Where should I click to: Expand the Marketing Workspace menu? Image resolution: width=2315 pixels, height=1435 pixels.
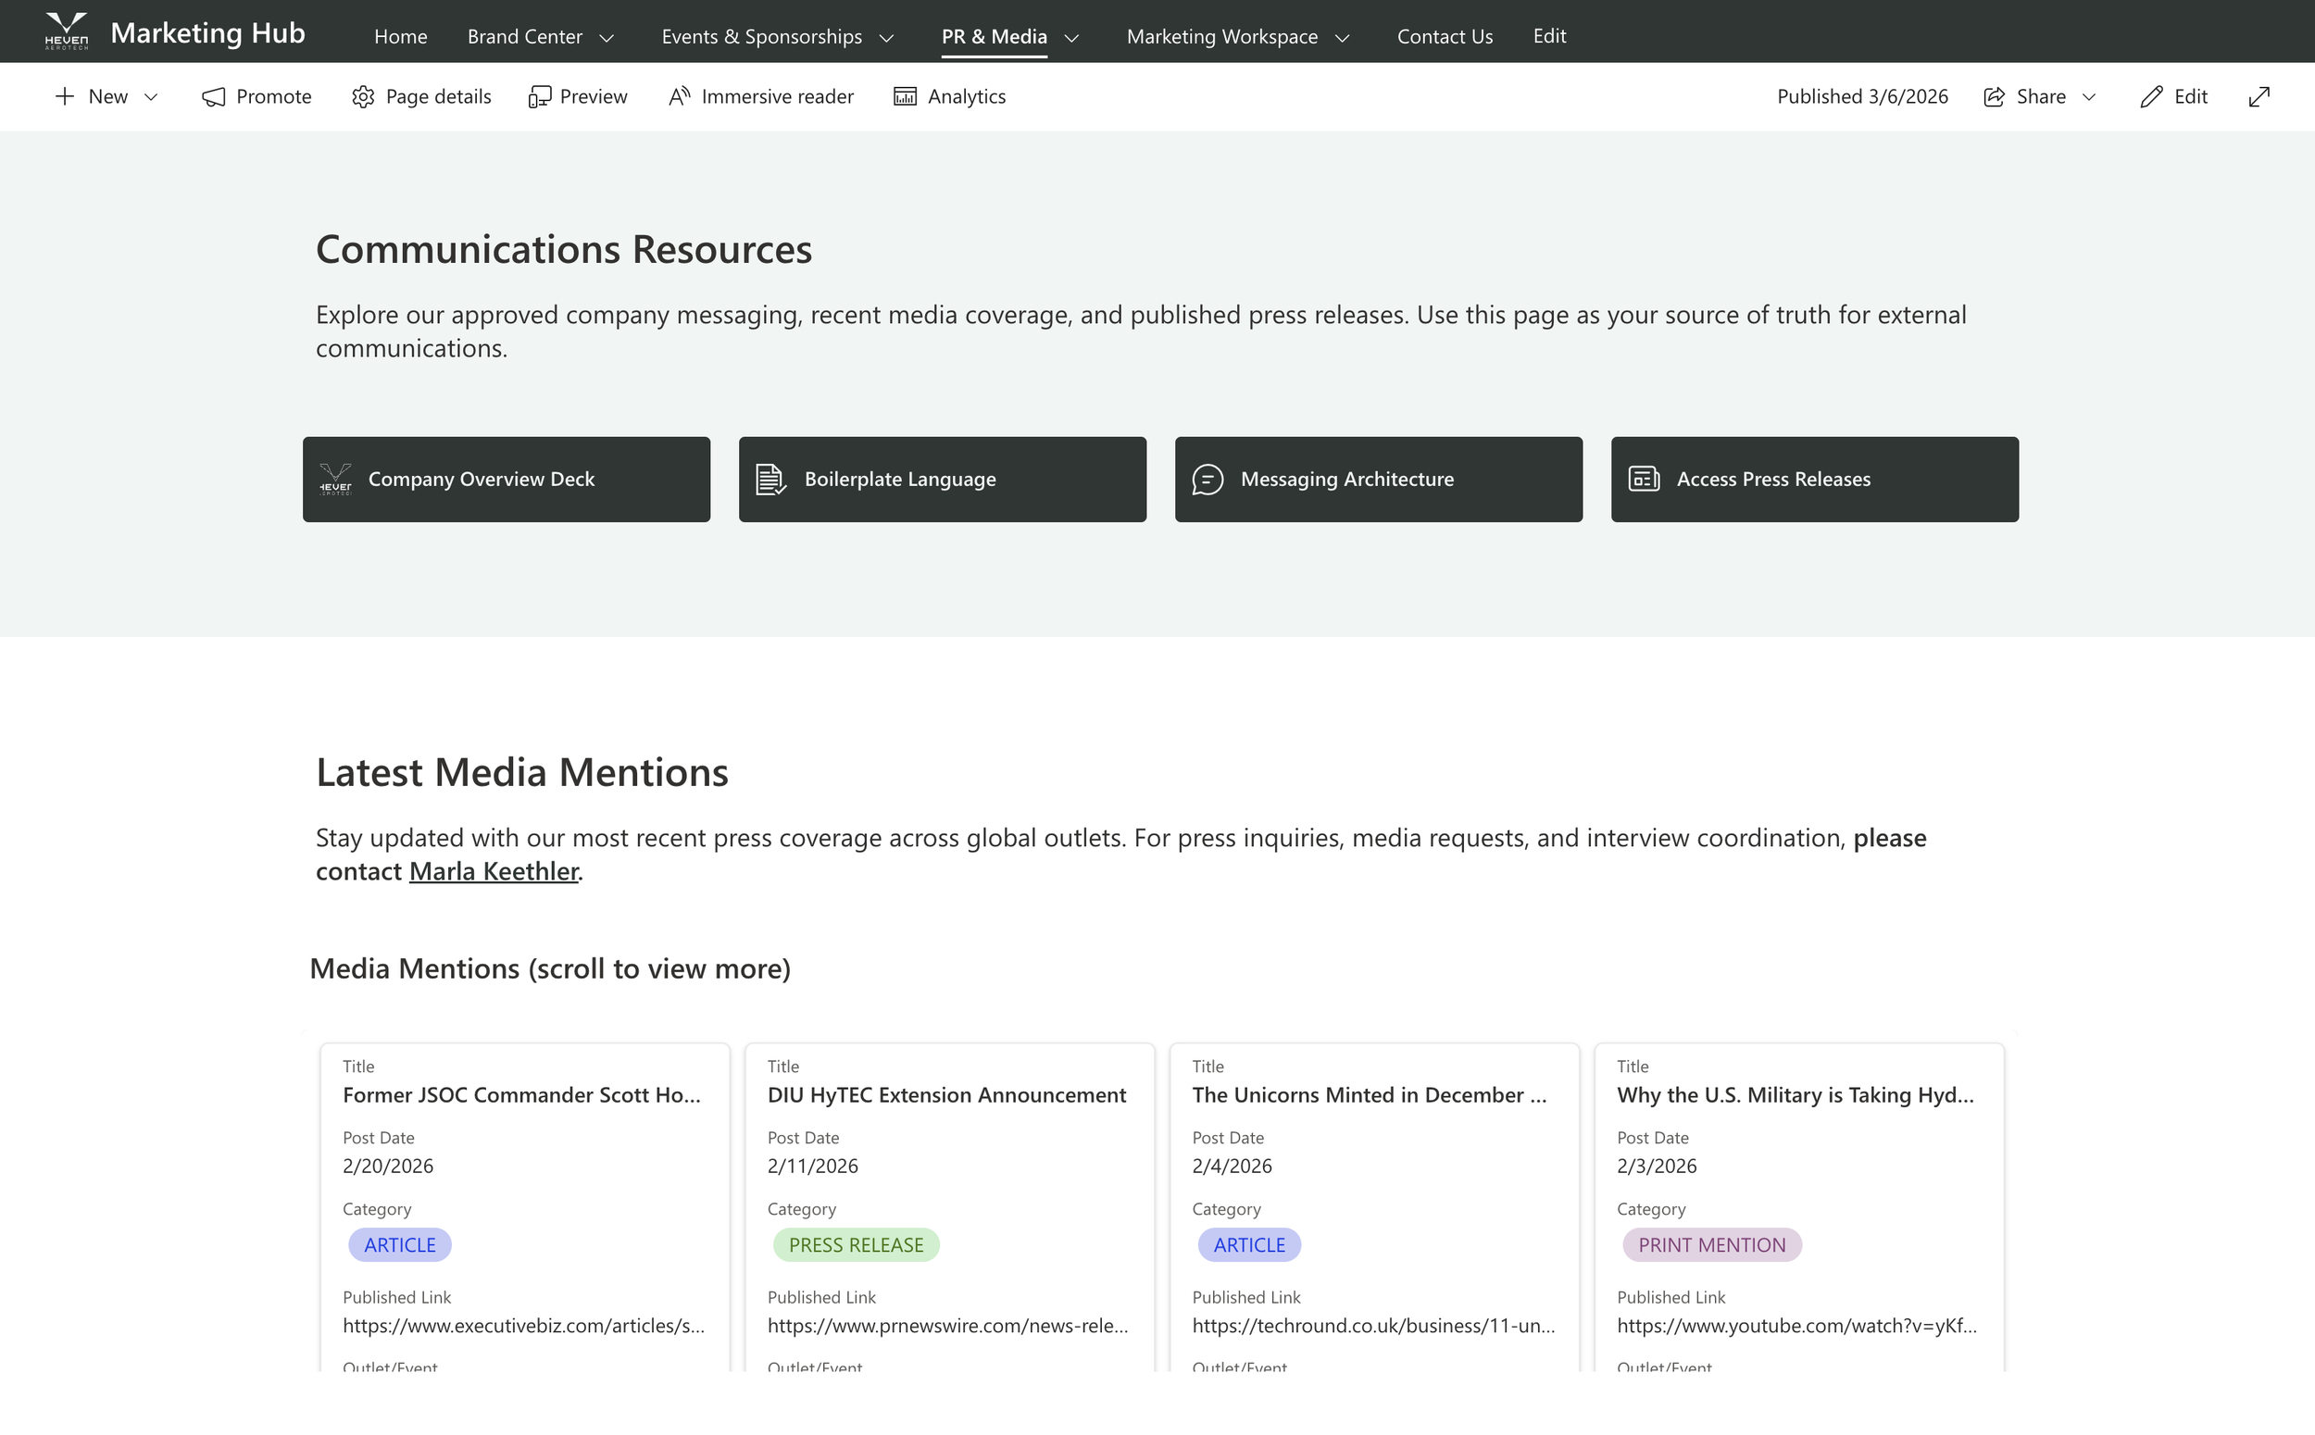click(x=1237, y=36)
